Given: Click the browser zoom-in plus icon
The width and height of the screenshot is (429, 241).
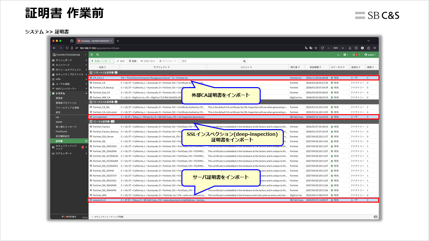Looking at the screenshot, I should click(x=343, y=48).
